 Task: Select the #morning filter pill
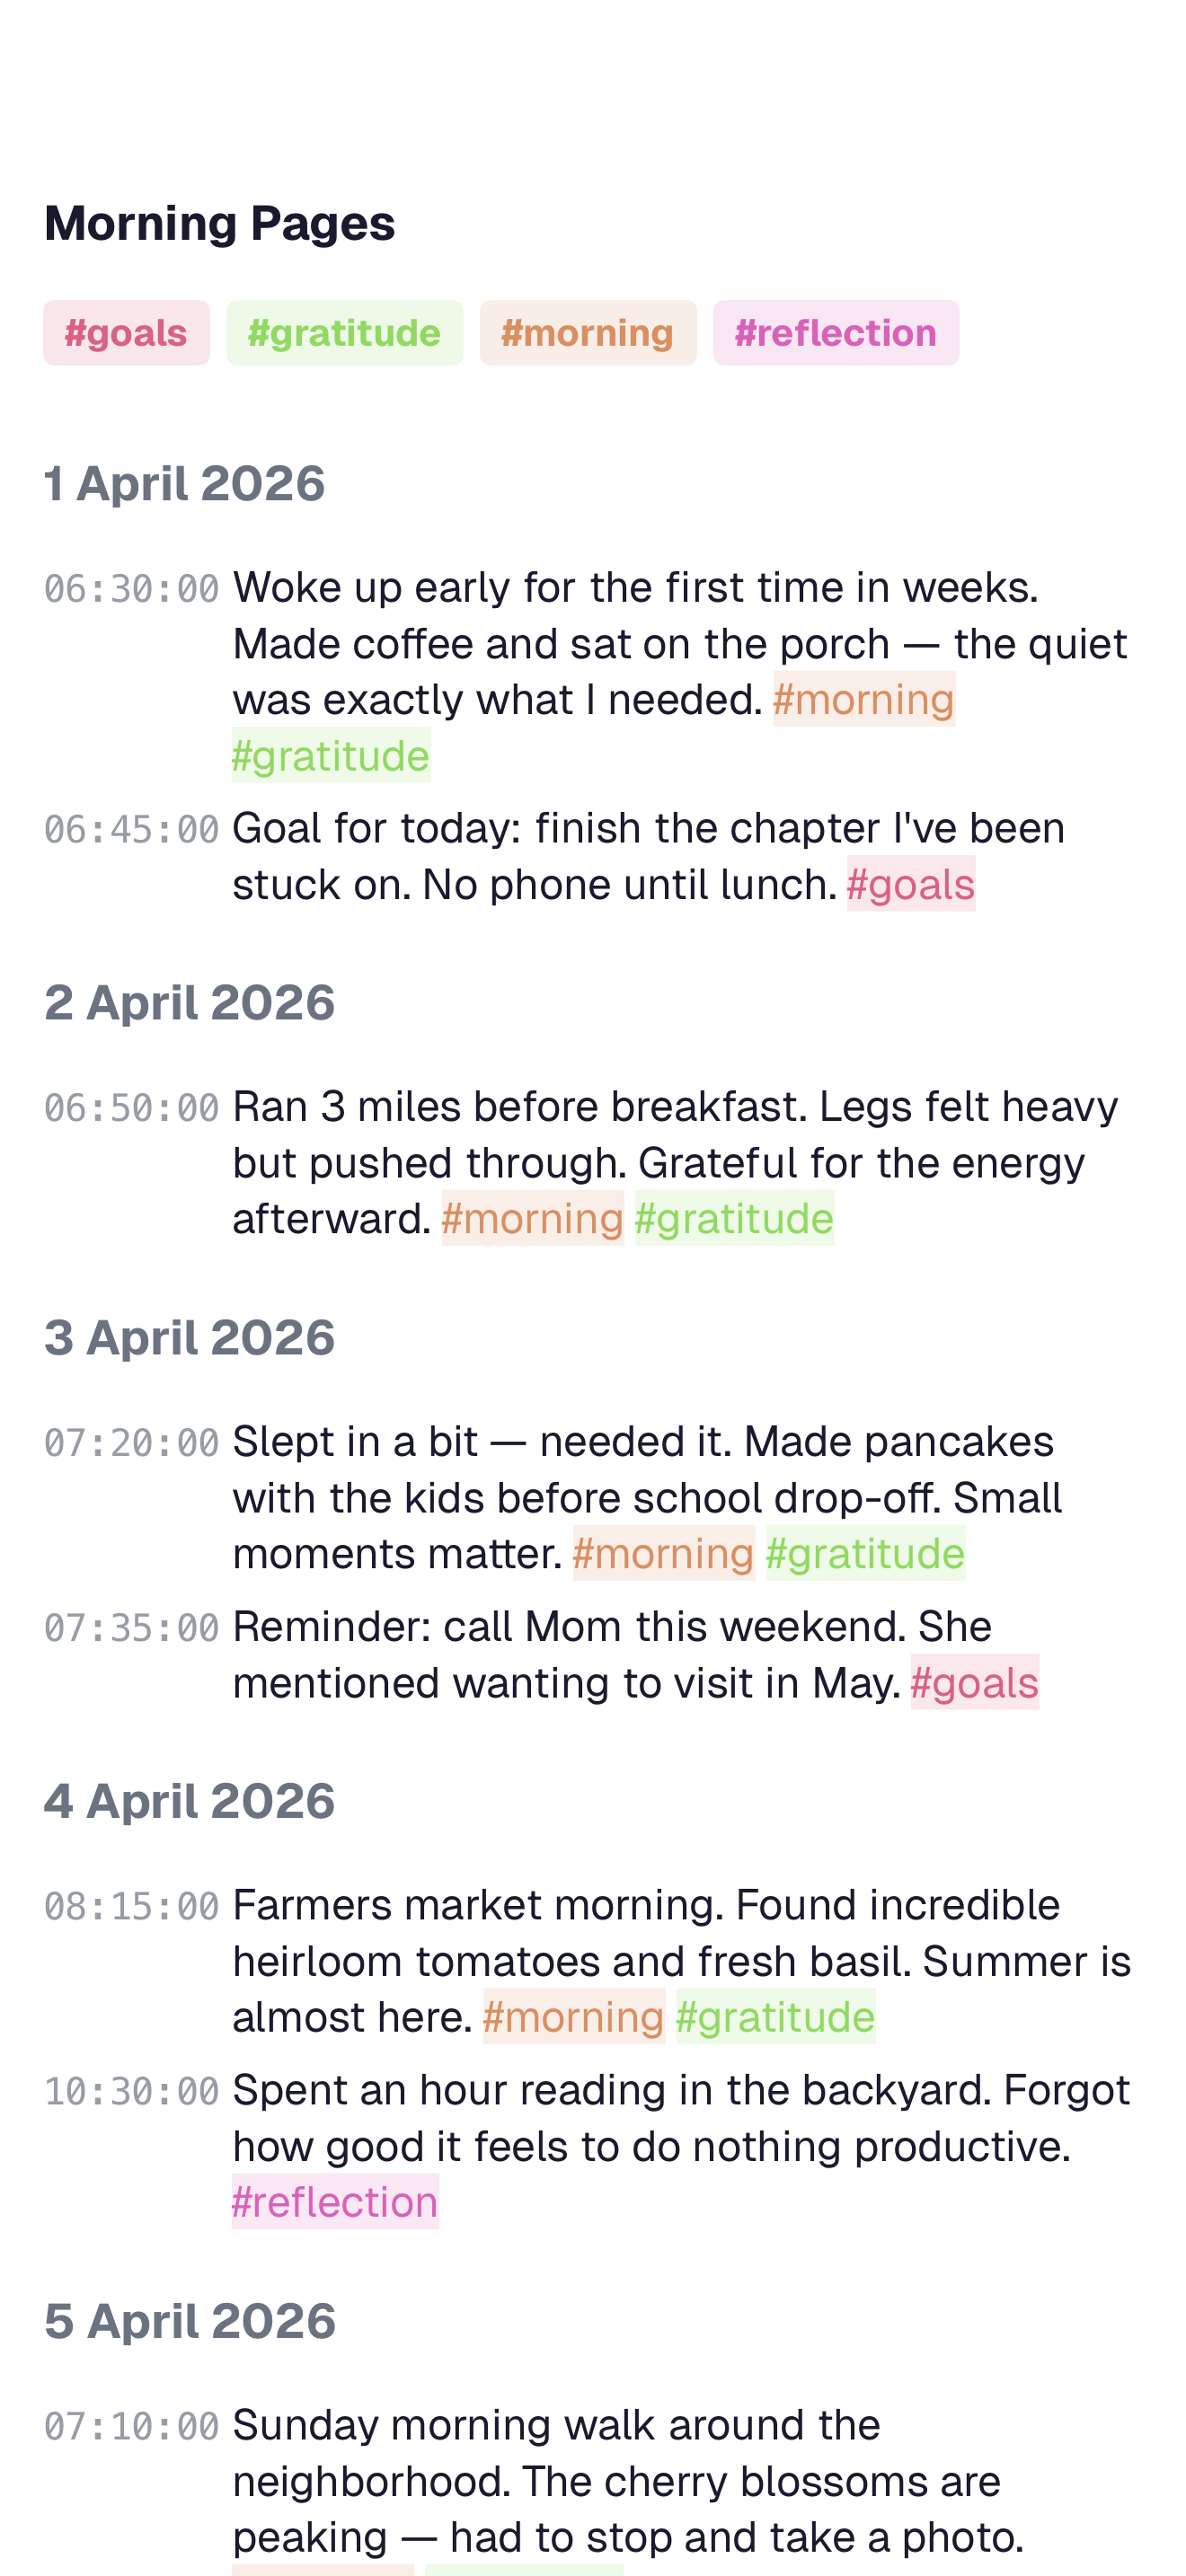(588, 333)
